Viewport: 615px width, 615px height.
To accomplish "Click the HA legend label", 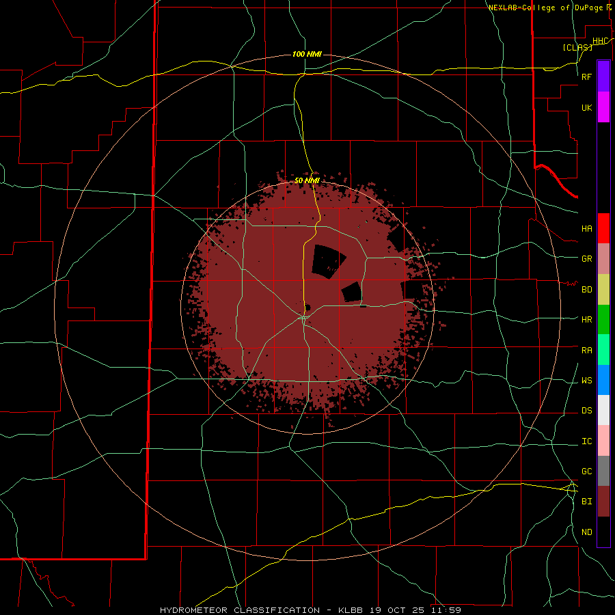I will point(587,229).
